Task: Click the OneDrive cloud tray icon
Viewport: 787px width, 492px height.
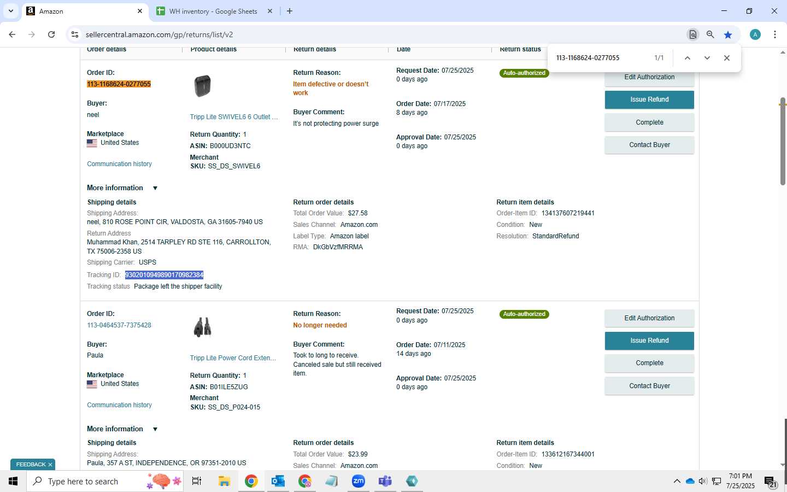Action: pyautogui.click(x=690, y=481)
